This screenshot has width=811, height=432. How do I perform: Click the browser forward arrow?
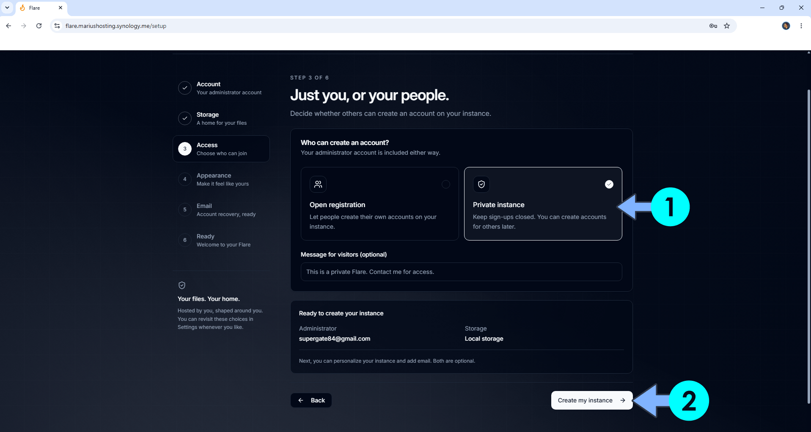(24, 26)
